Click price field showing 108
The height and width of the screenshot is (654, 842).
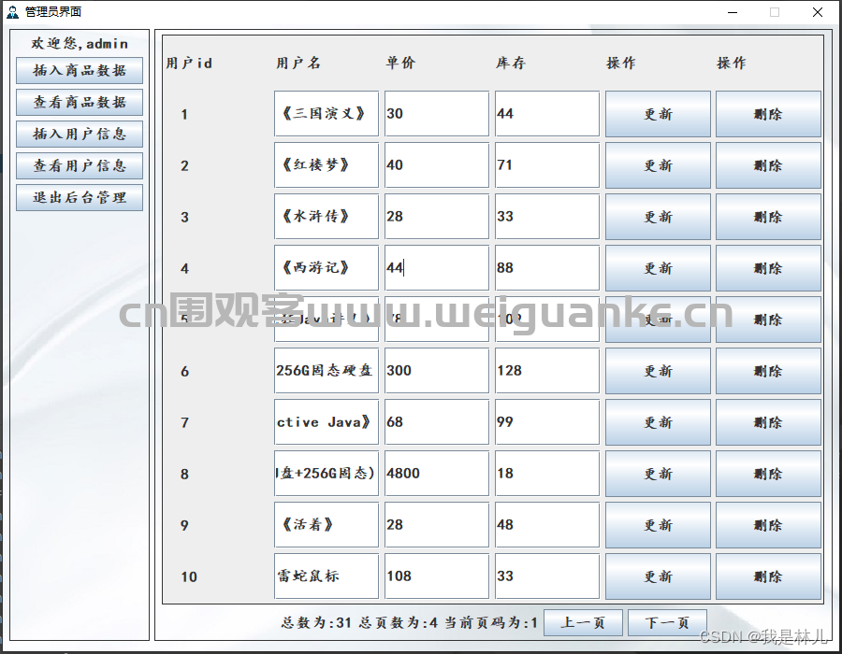pyautogui.click(x=437, y=576)
